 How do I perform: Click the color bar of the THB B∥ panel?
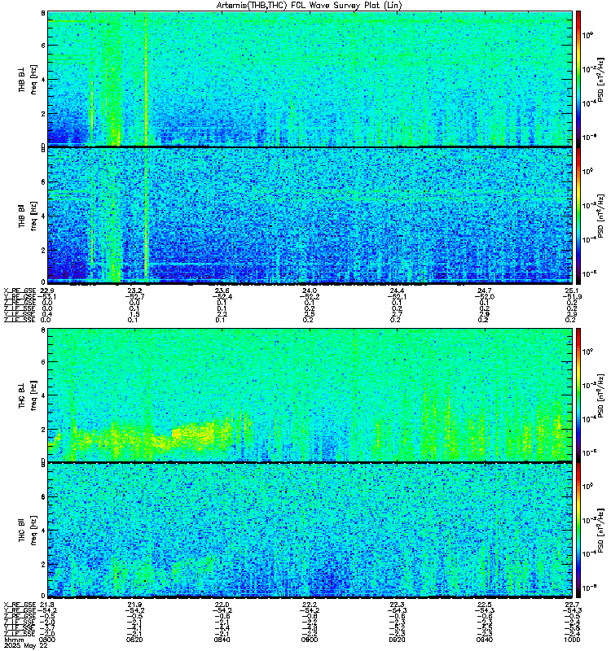(x=578, y=216)
